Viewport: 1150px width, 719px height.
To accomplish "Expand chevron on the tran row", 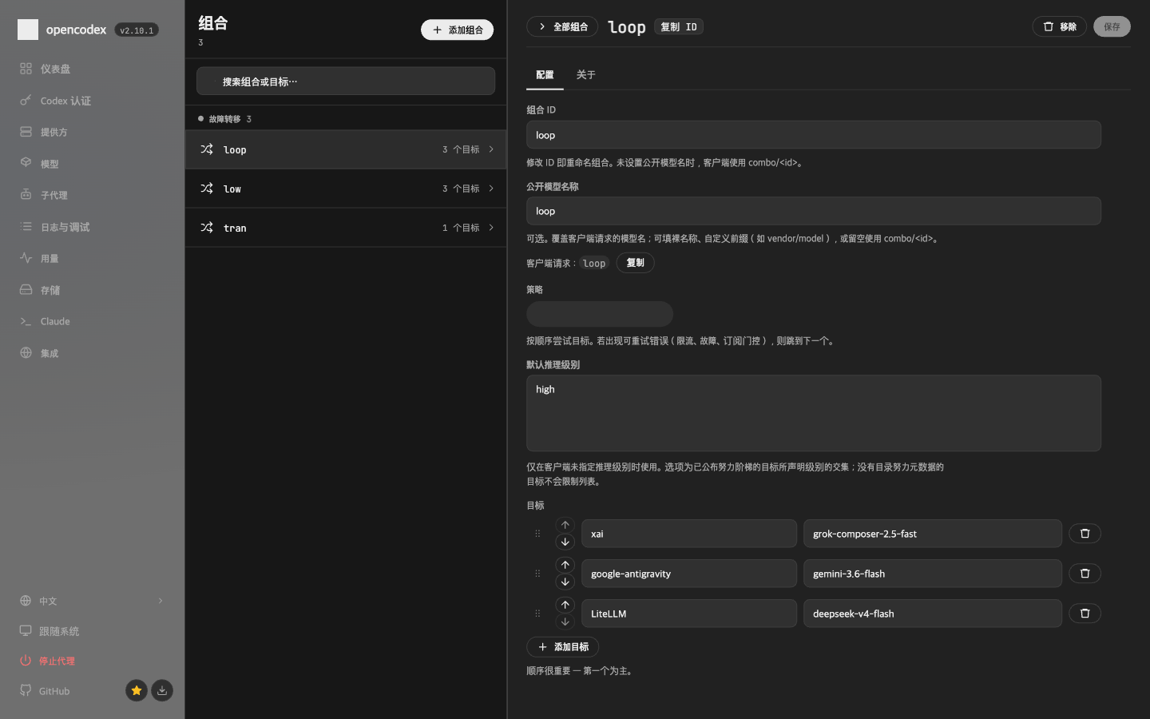I will (491, 228).
